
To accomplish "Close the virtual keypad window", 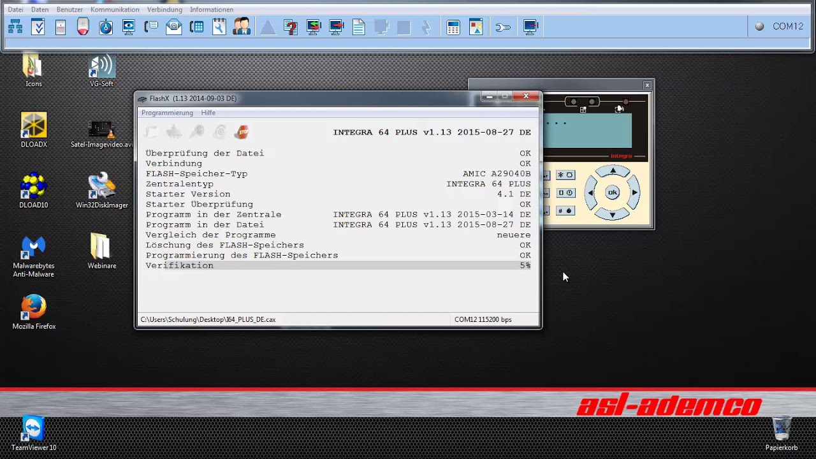I will click(x=647, y=85).
